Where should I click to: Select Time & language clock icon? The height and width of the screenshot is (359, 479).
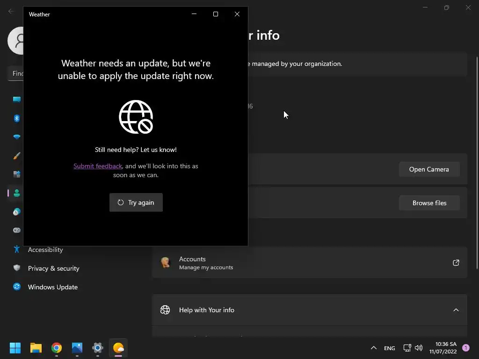tap(17, 212)
